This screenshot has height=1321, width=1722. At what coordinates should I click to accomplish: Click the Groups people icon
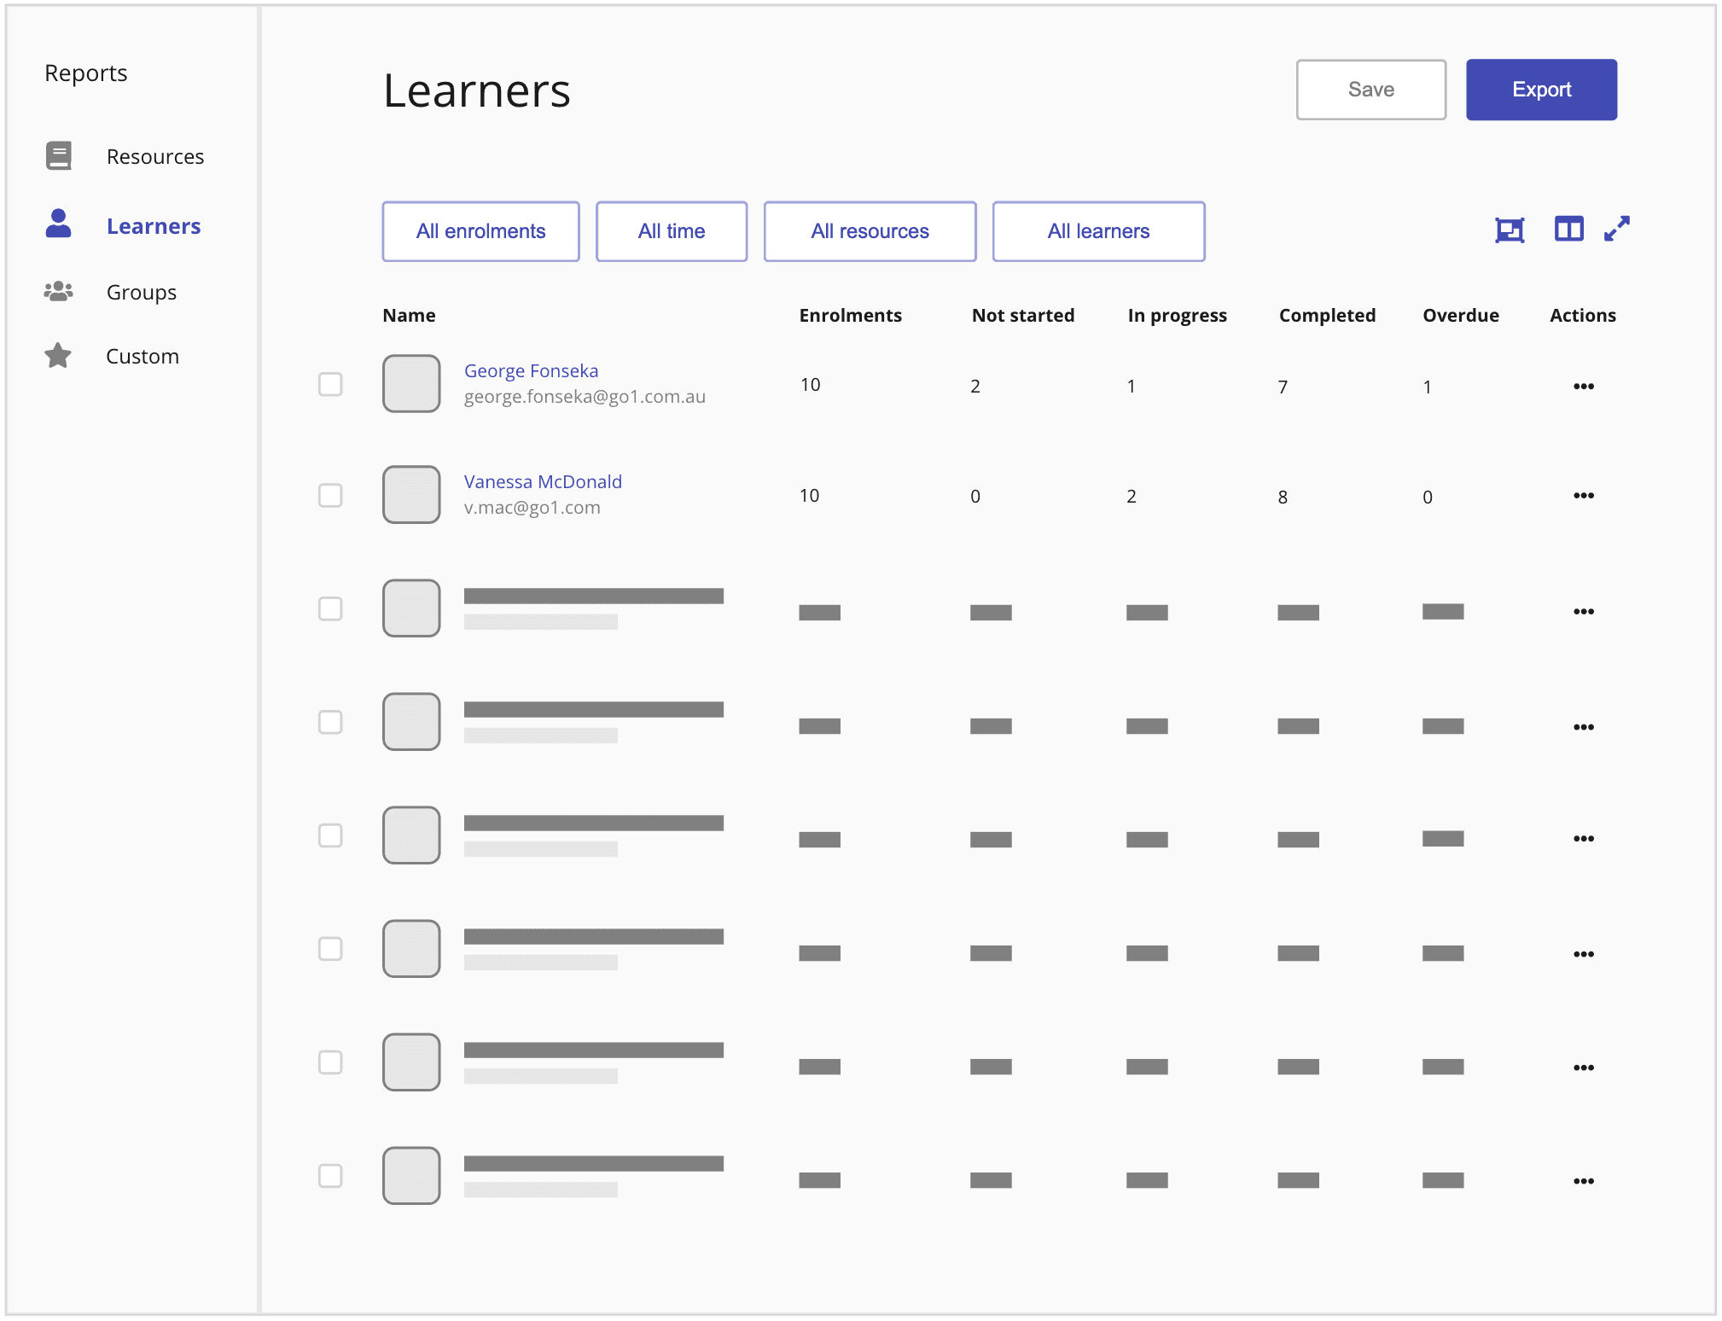57,291
